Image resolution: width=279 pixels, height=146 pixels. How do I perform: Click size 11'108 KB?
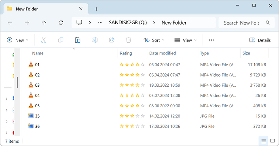point(257,65)
